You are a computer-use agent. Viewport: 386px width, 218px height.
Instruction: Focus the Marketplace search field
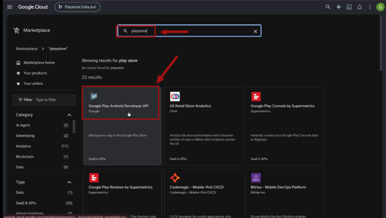189,31
